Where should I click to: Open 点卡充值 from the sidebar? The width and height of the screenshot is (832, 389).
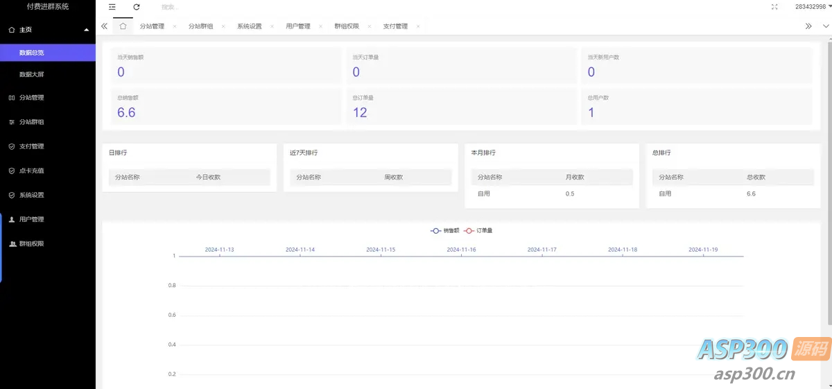point(32,171)
